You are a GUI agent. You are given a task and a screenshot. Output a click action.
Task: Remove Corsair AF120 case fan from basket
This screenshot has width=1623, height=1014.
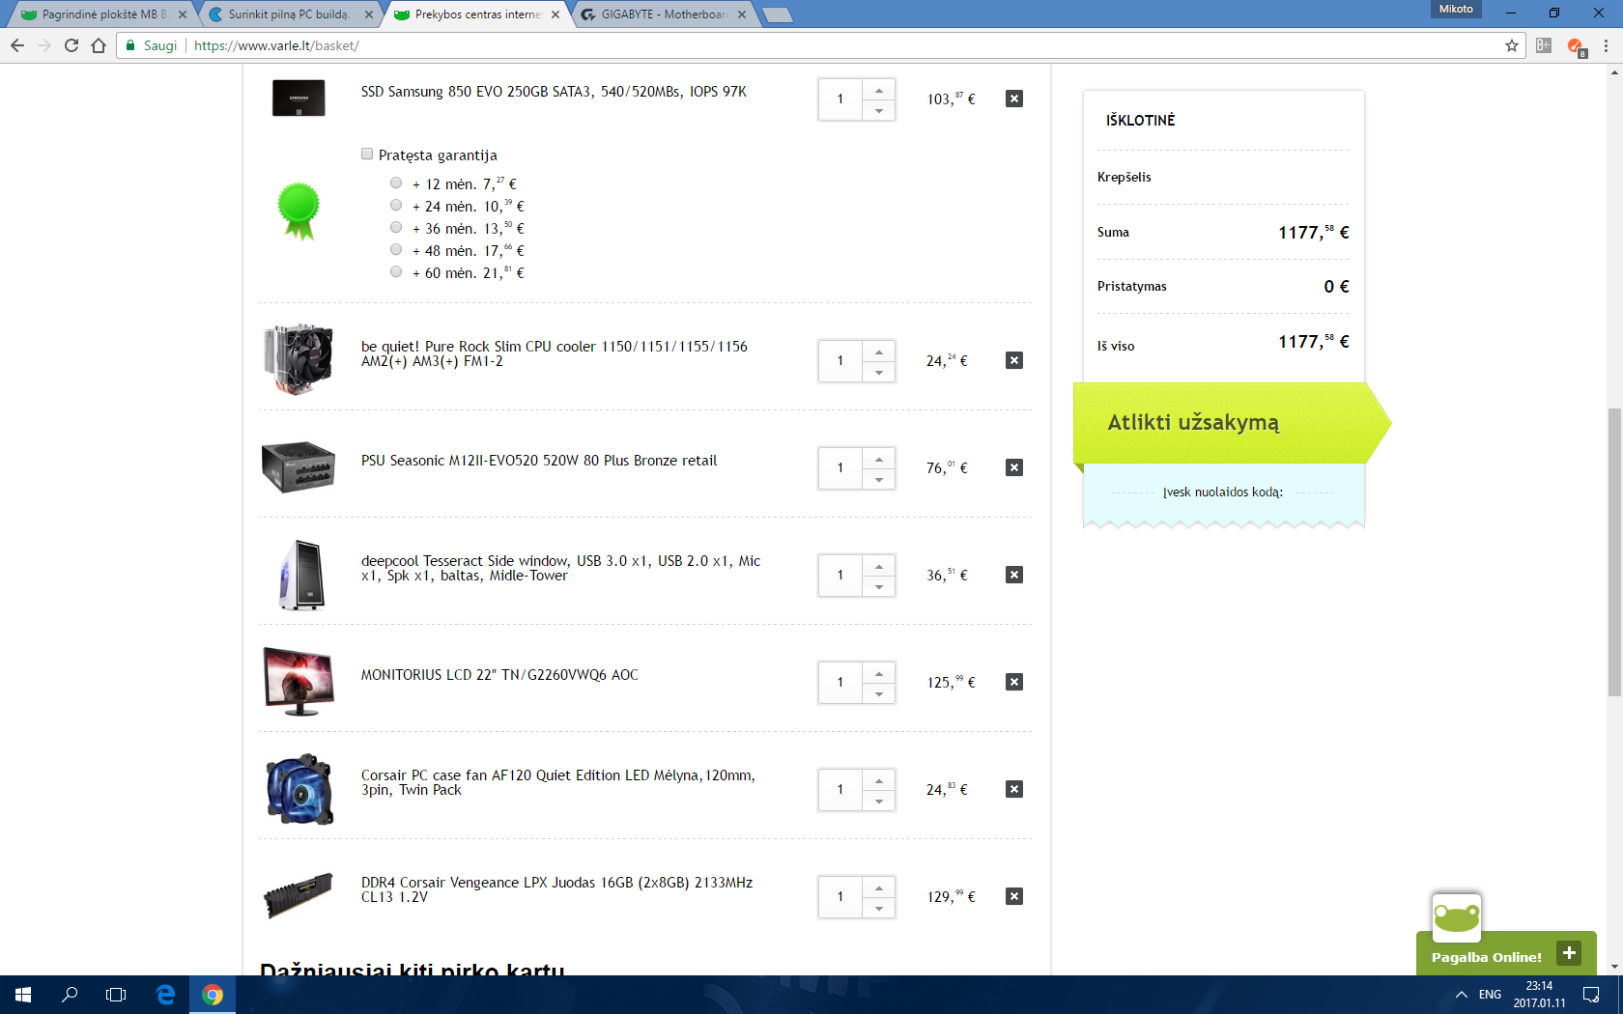pos(1013,789)
